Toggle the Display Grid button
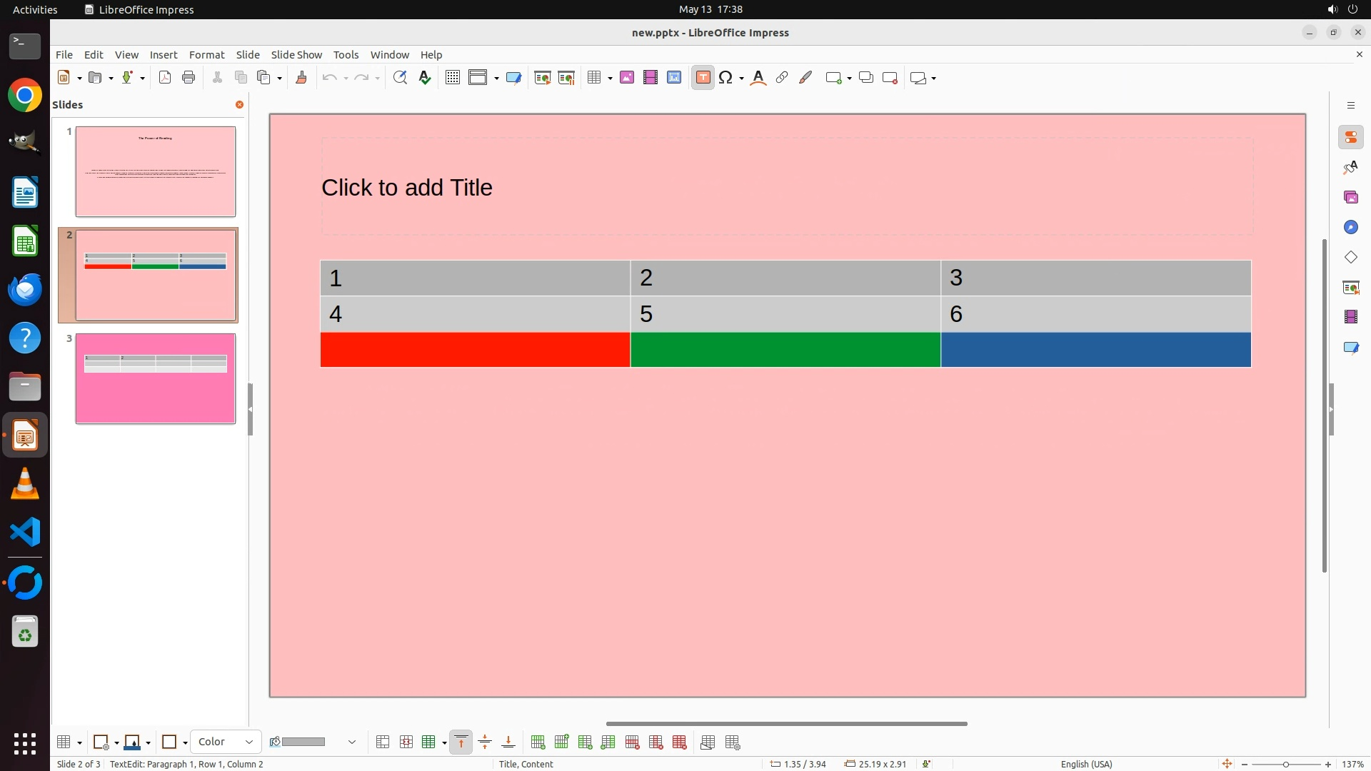 pyautogui.click(x=453, y=78)
